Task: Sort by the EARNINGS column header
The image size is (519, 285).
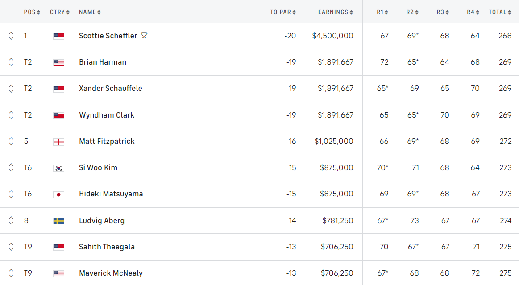Action: click(x=336, y=12)
